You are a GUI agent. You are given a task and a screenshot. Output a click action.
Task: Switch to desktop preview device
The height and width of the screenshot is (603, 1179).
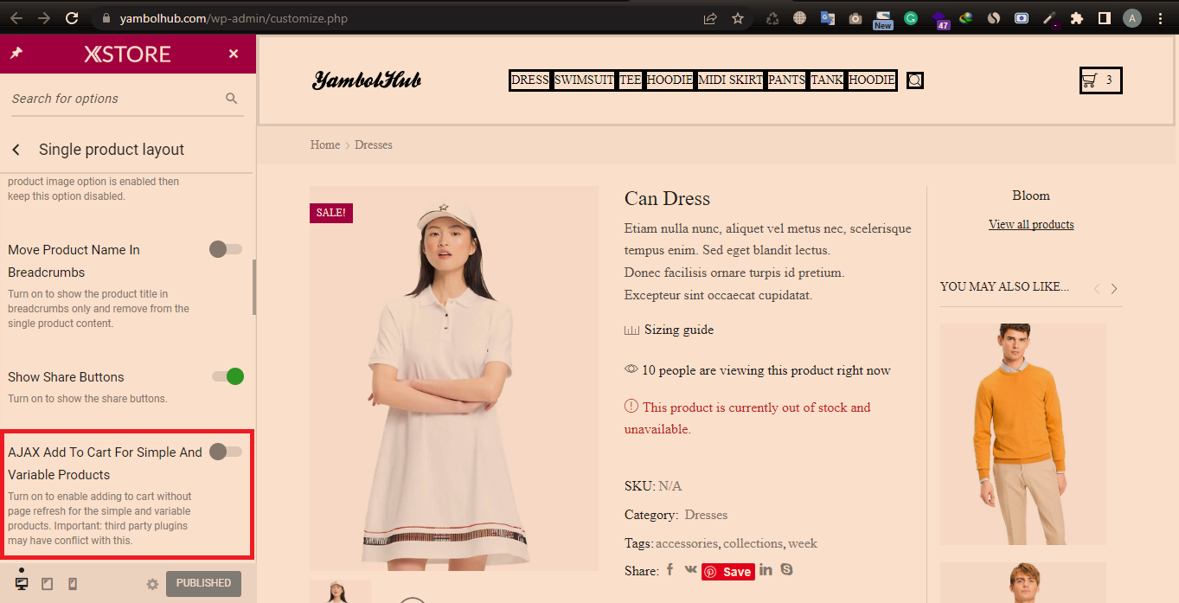22,584
